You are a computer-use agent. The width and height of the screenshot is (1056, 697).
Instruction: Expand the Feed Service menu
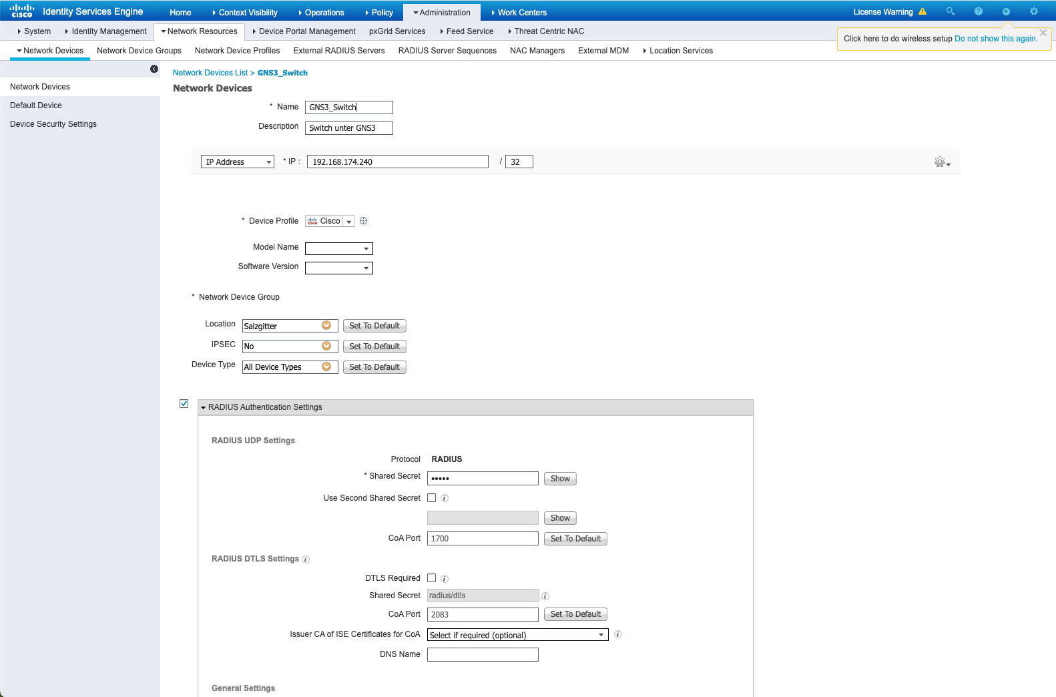tap(467, 31)
